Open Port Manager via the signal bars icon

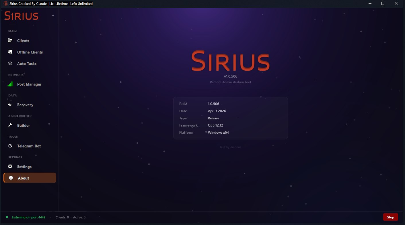[x=10, y=84]
